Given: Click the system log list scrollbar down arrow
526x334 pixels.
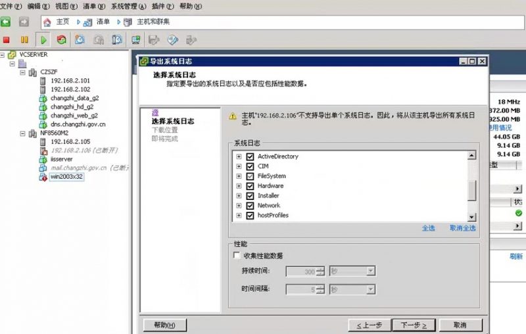Looking at the screenshot, I should [x=471, y=217].
